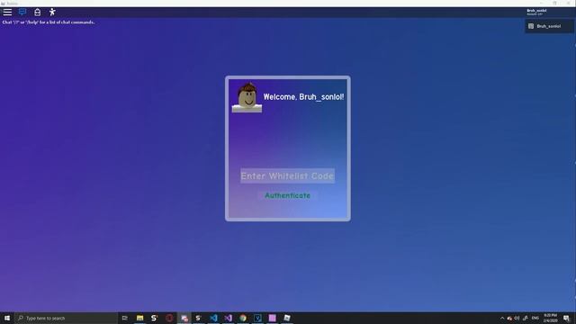Open File Explorer from the taskbar

(x=139, y=318)
